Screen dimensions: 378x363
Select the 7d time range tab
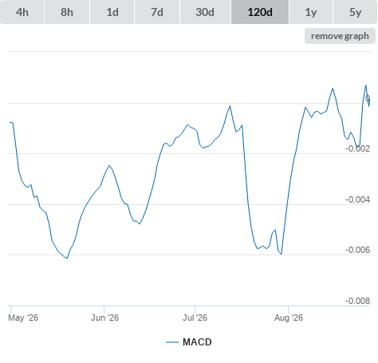pyautogui.click(x=157, y=12)
